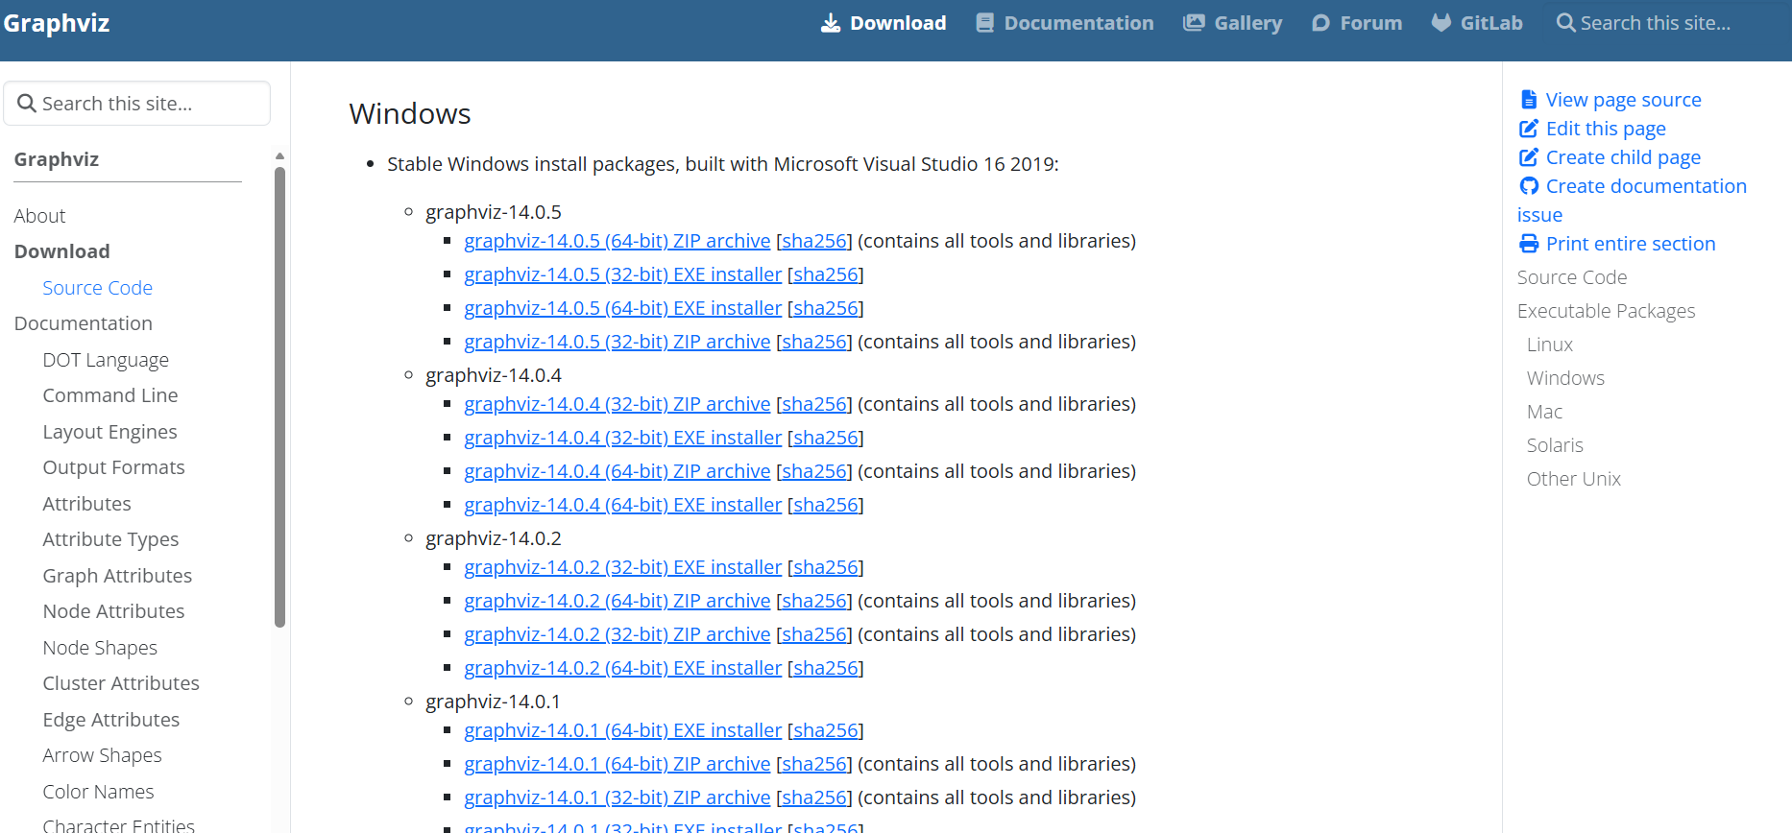
Task: Open Layout Engines in sidebar navigation
Action: click(x=109, y=432)
